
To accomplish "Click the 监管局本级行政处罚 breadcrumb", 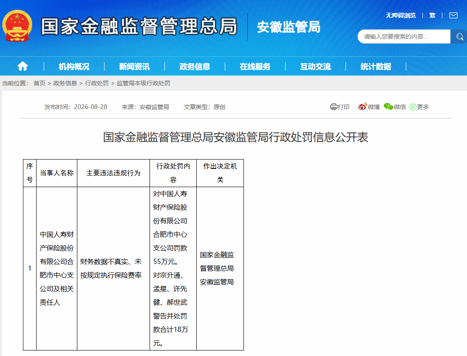I will [143, 83].
